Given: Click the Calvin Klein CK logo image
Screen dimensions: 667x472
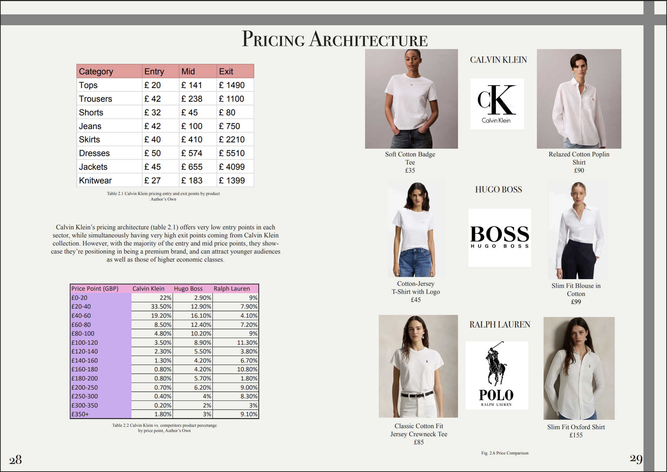Looking at the screenshot, I should pyautogui.click(x=497, y=104).
